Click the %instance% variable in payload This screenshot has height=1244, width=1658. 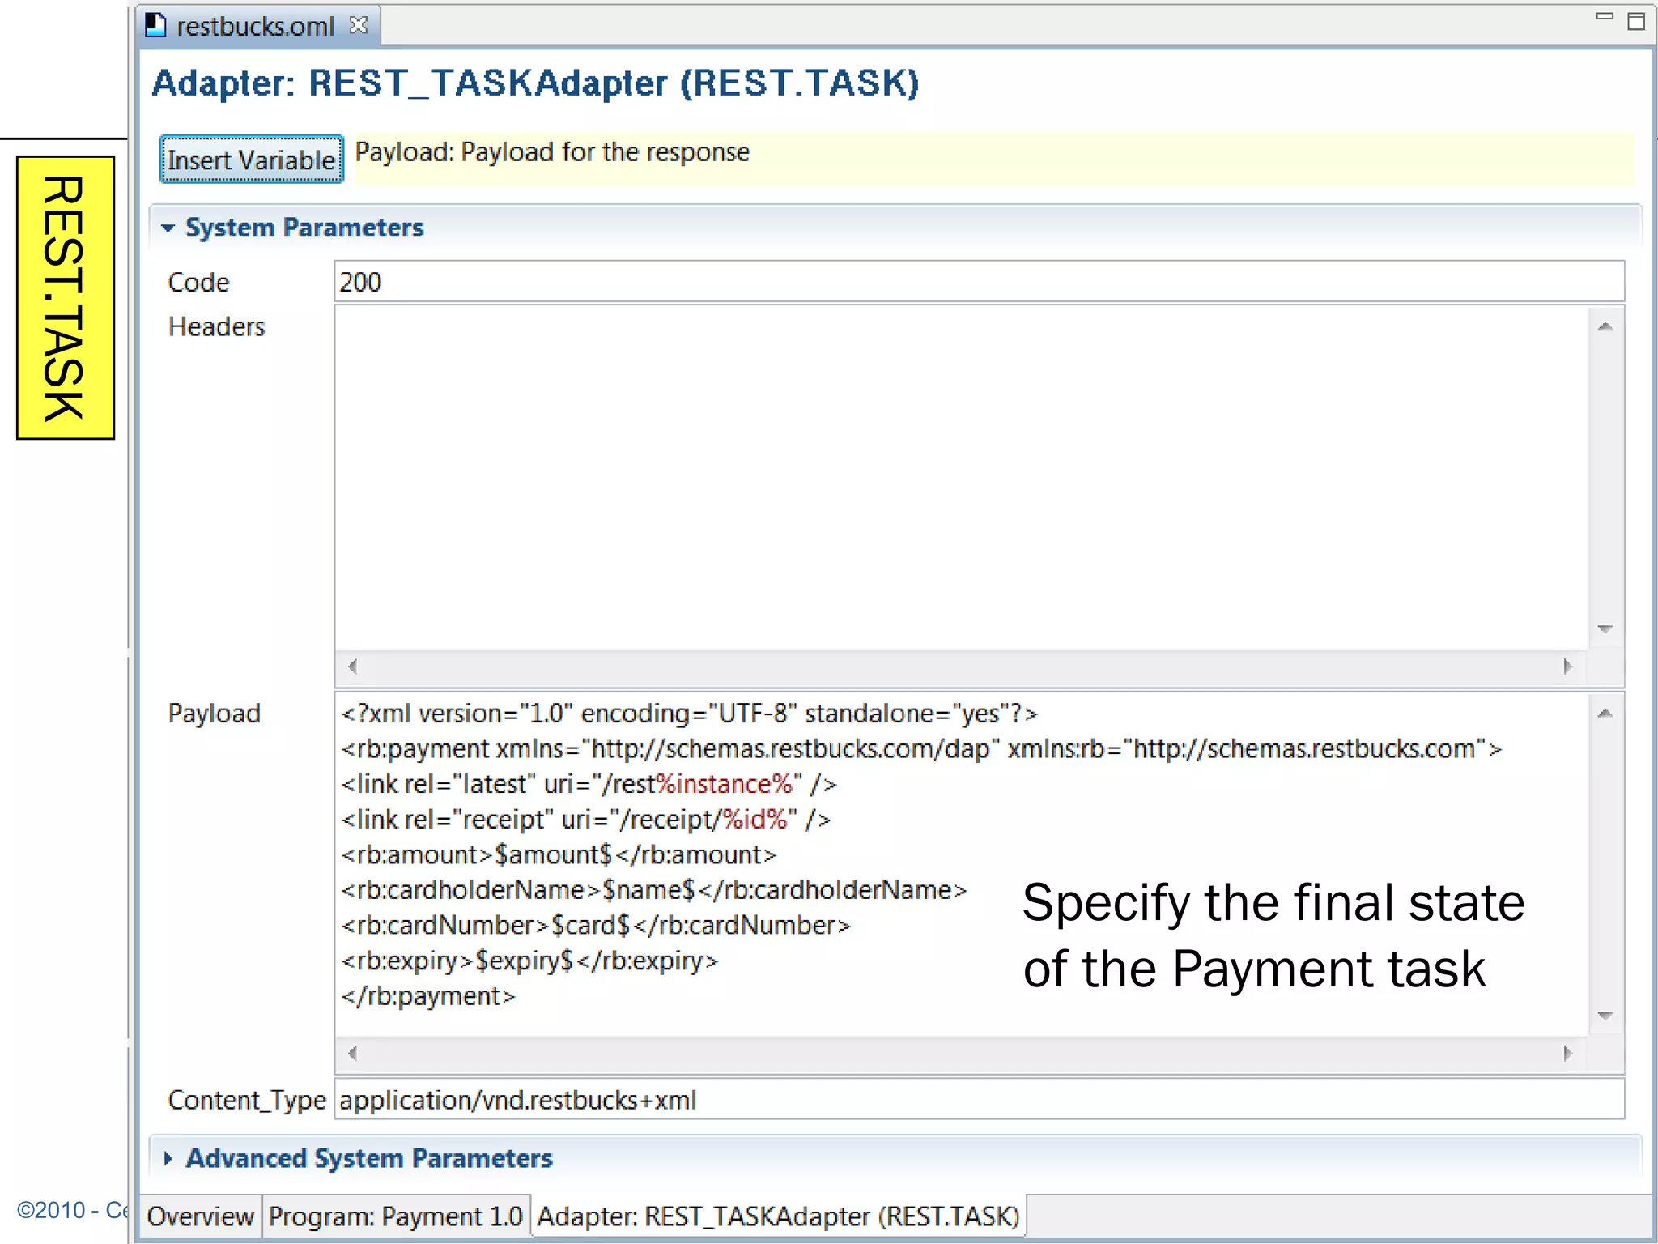pos(724,784)
